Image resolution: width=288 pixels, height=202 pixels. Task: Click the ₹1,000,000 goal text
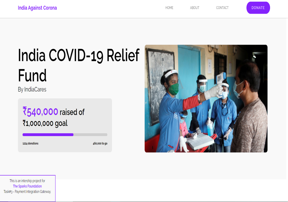[x=45, y=123]
